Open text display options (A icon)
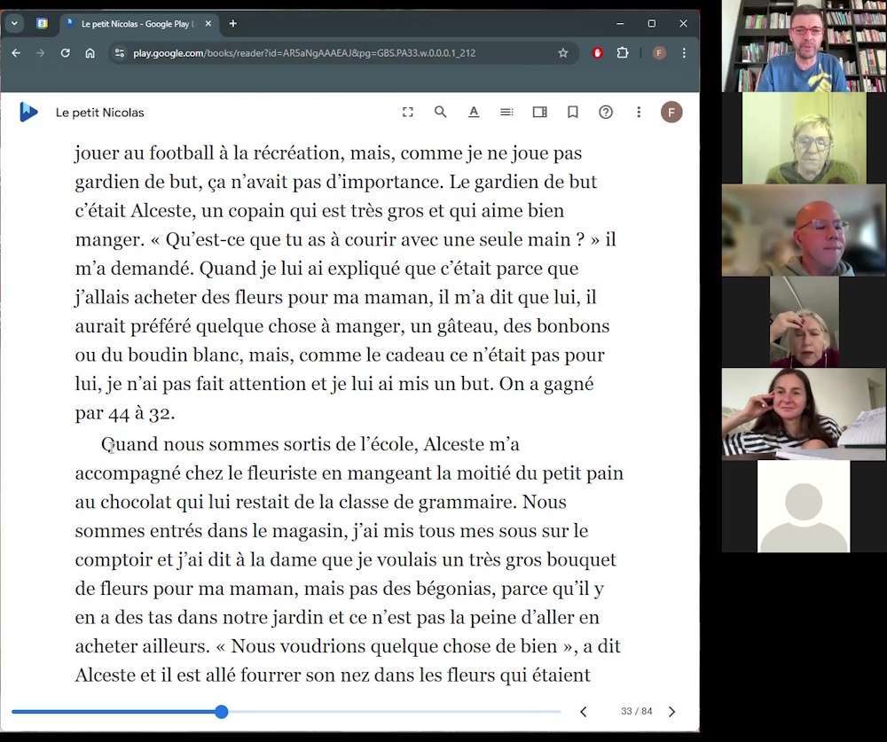 (474, 112)
